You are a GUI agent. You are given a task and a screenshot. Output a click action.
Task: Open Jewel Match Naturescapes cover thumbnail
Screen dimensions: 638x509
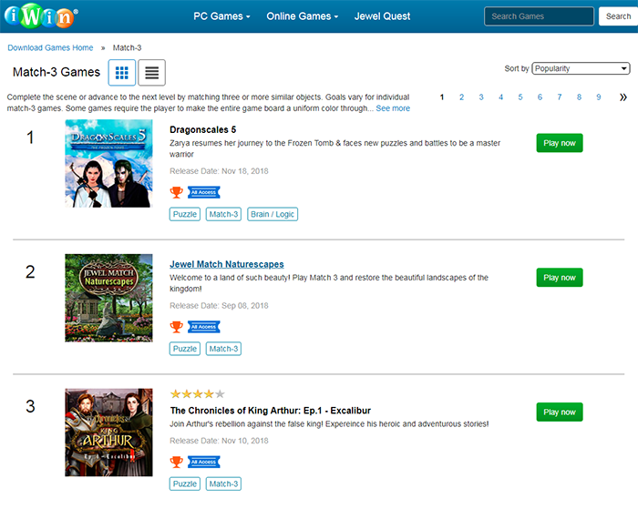pyautogui.click(x=108, y=298)
